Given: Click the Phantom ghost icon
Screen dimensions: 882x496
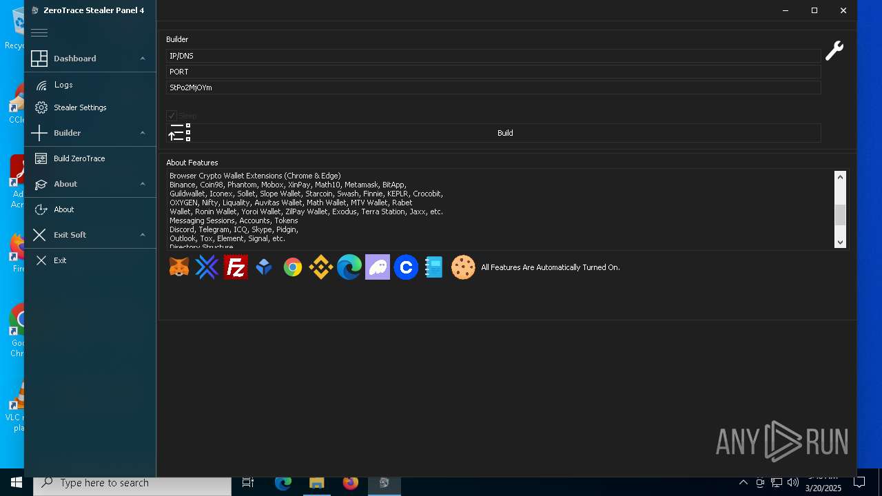Looking at the screenshot, I should tap(378, 267).
